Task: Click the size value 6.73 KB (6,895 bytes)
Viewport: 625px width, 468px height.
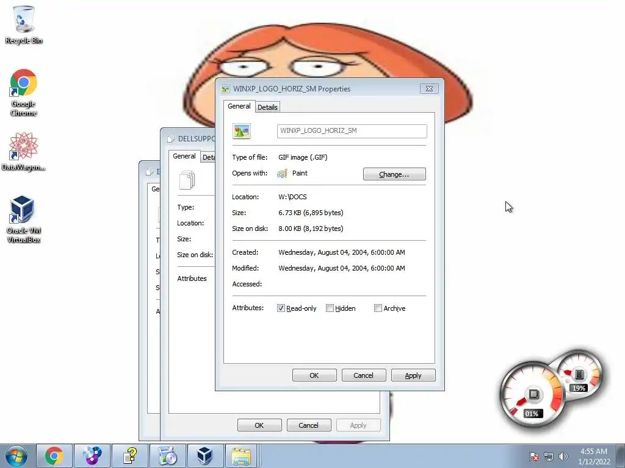Action: pos(311,213)
